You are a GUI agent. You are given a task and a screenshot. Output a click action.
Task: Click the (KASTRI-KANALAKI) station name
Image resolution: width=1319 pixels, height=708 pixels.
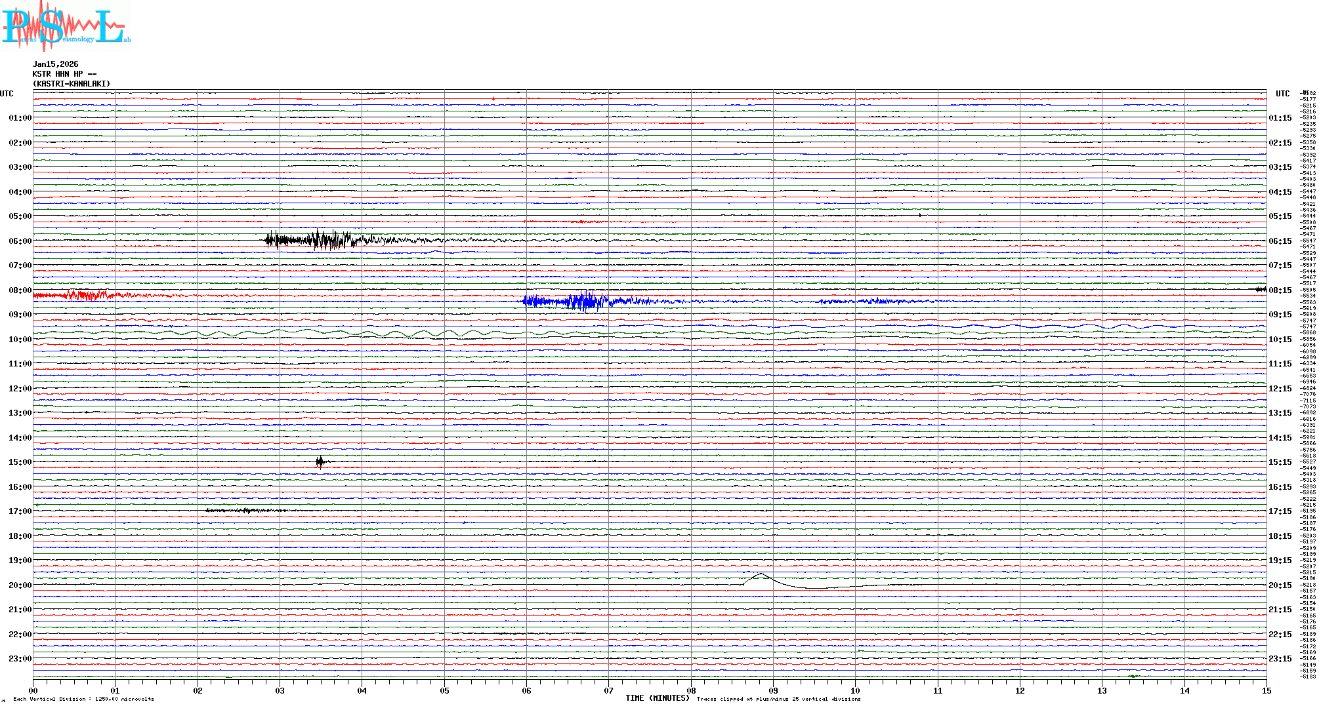point(72,84)
